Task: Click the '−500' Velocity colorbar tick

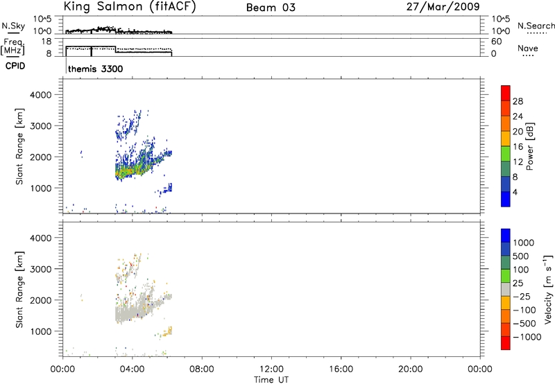Action: pos(524,323)
